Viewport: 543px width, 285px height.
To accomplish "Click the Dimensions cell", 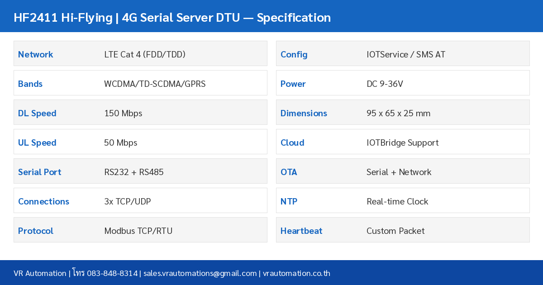I will (x=304, y=113).
